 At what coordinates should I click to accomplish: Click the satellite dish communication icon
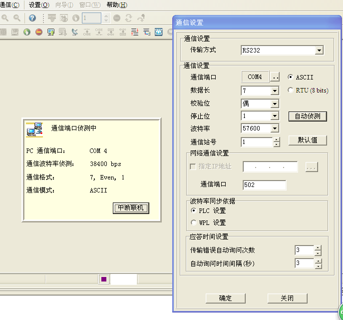pyautogui.click(x=75, y=32)
